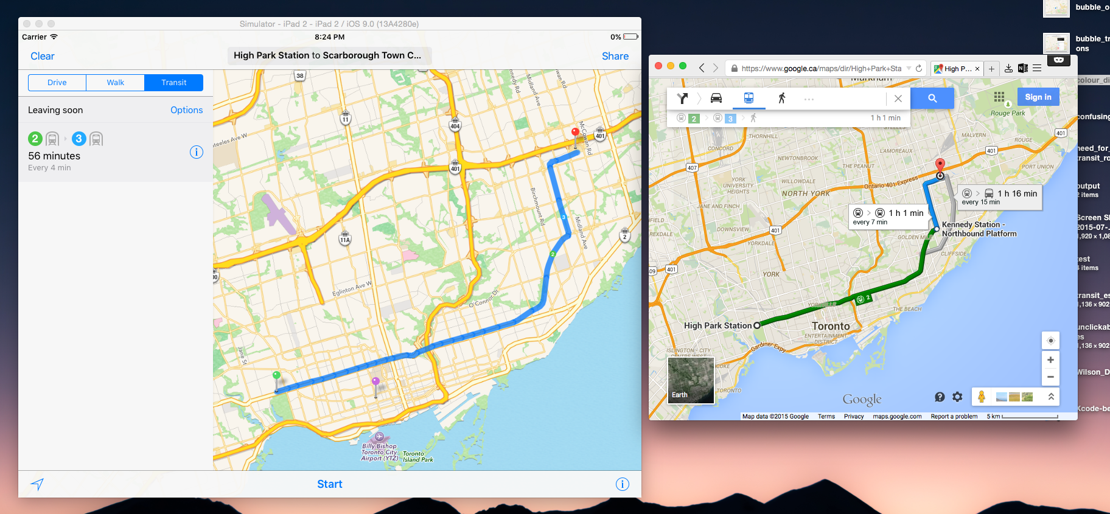The image size is (1110, 514).
Task: Tap the current location arrow icon
Action: click(x=38, y=484)
